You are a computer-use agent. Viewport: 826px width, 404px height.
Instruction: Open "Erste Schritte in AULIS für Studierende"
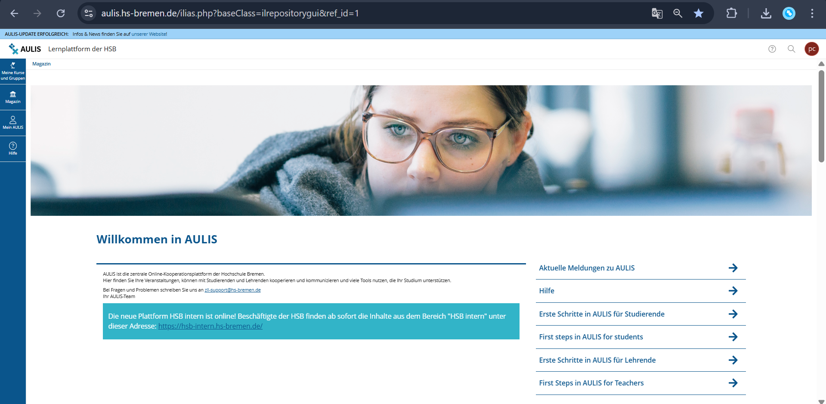pyautogui.click(x=601, y=314)
